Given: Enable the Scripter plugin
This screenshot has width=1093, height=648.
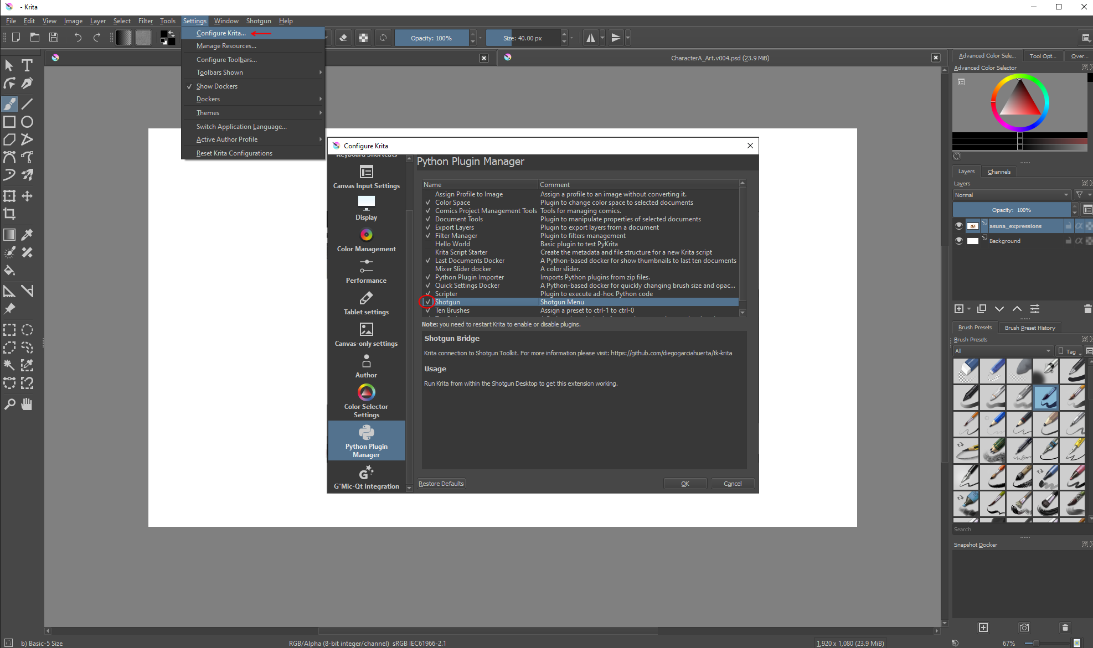Looking at the screenshot, I should coord(427,293).
